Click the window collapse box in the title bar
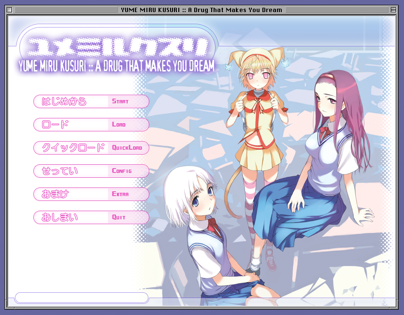The image size is (404, 315). [393, 10]
